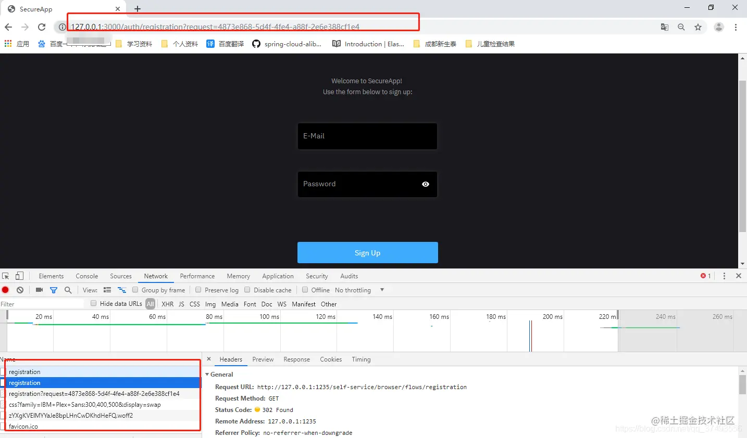
Task: Stop recording network log (red record icon)
Action: 5,290
